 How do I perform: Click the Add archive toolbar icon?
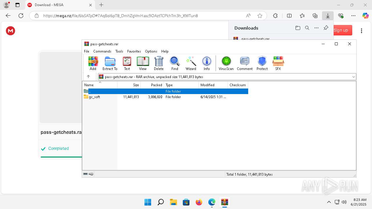click(93, 63)
